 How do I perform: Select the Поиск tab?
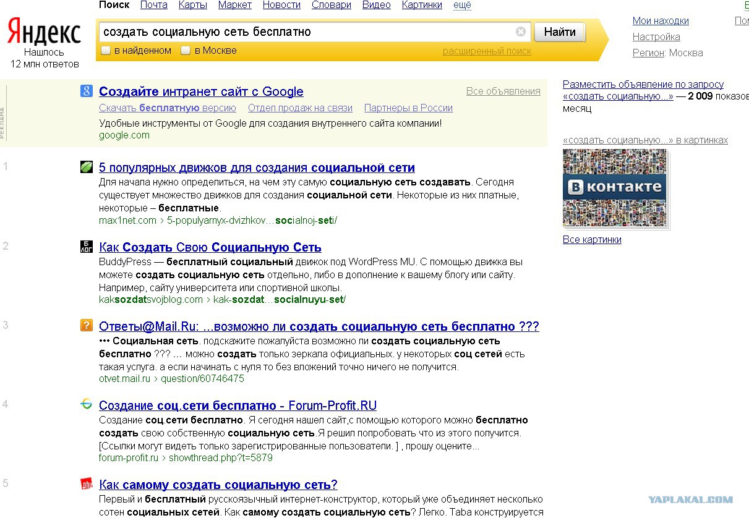(114, 5)
